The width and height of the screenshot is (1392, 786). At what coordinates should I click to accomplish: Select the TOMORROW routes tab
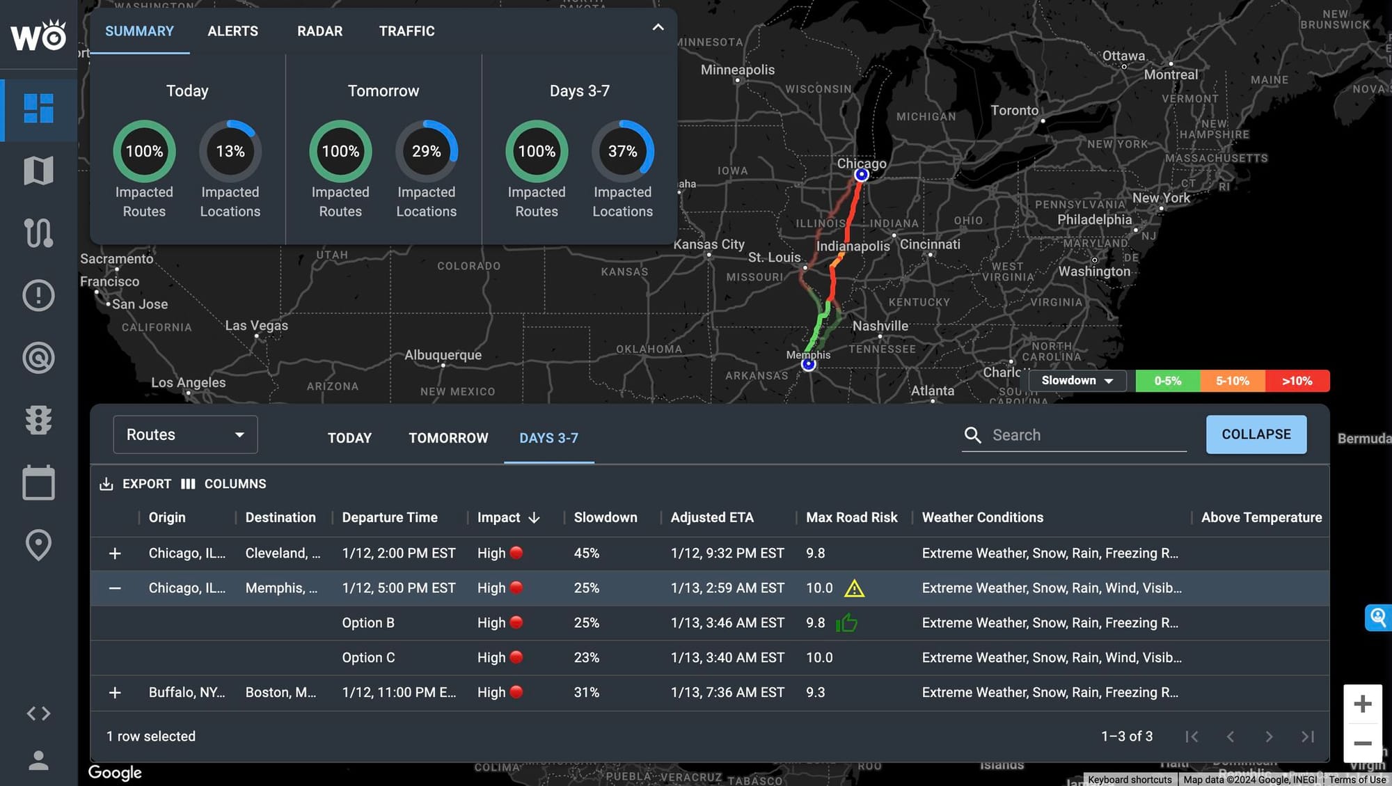point(448,438)
